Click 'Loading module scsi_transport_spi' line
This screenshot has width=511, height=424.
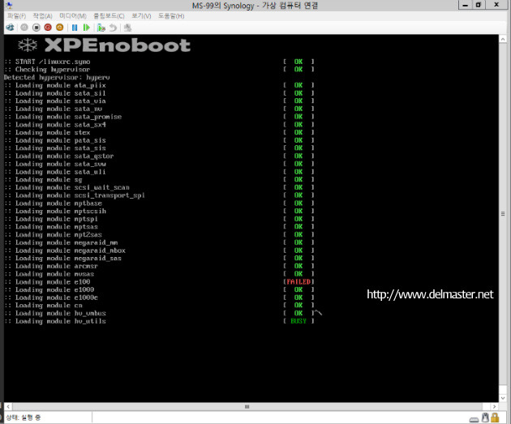coord(75,195)
